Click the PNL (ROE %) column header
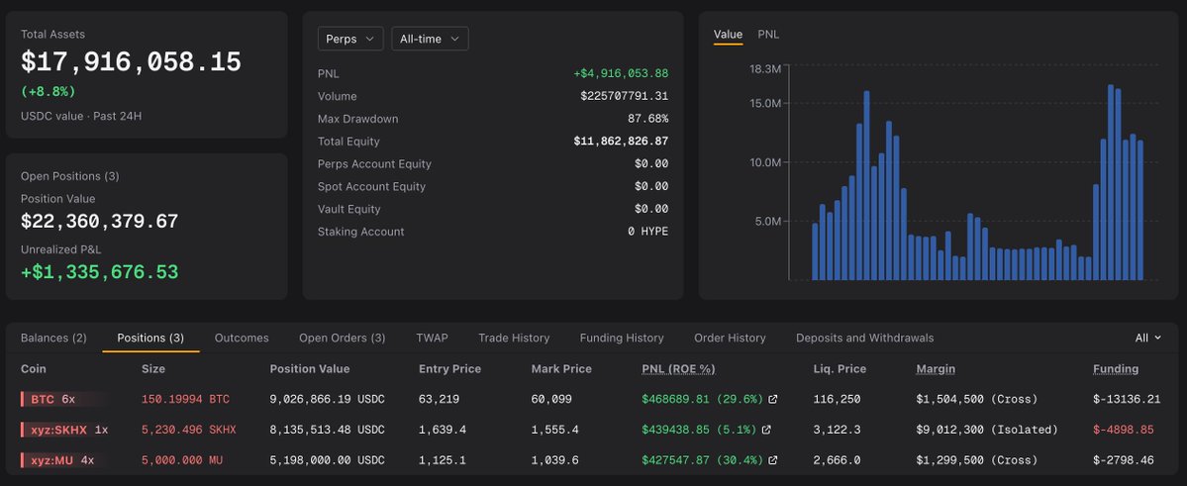Image resolution: width=1187 pixels, height=486 pixels. pos(678,368)
